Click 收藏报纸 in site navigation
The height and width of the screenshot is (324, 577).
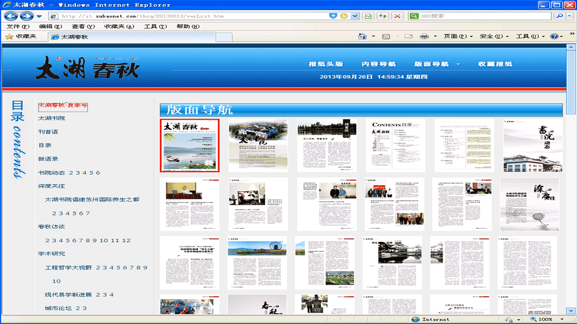[x=496, y=64]
